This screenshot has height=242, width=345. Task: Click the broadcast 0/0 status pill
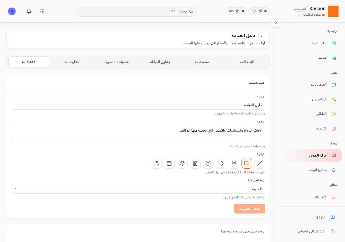point(259,11)
